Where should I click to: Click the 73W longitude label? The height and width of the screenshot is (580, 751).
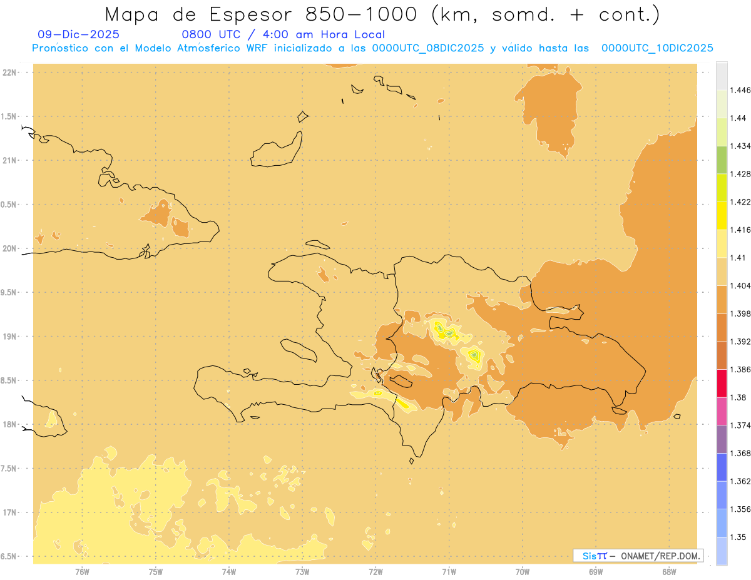click(302, 572)
